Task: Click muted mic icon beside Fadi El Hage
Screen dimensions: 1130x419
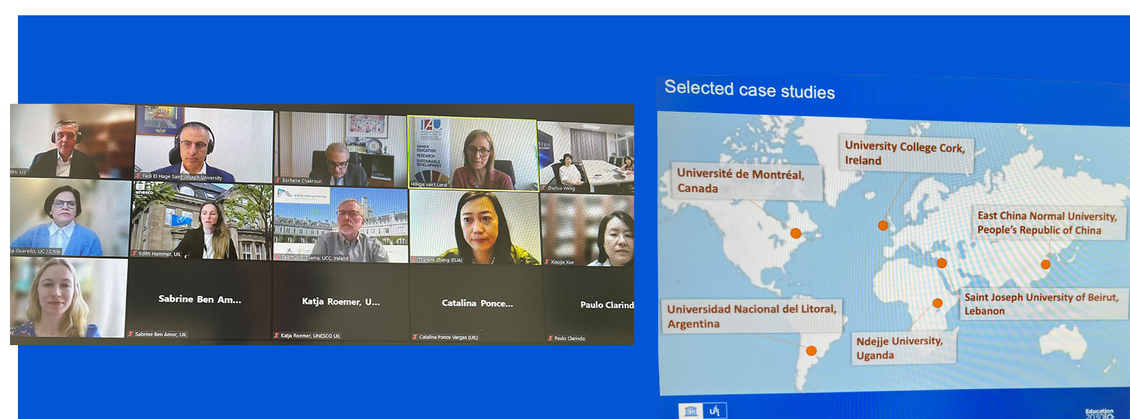Action: (138, 176)
